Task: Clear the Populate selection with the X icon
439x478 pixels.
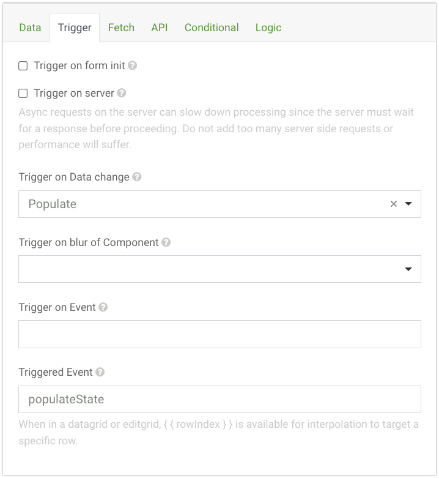Action: coord(394,204)
